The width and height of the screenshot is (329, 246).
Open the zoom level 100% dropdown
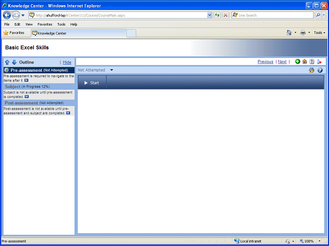pyautogui.click(x=320, y=241)
